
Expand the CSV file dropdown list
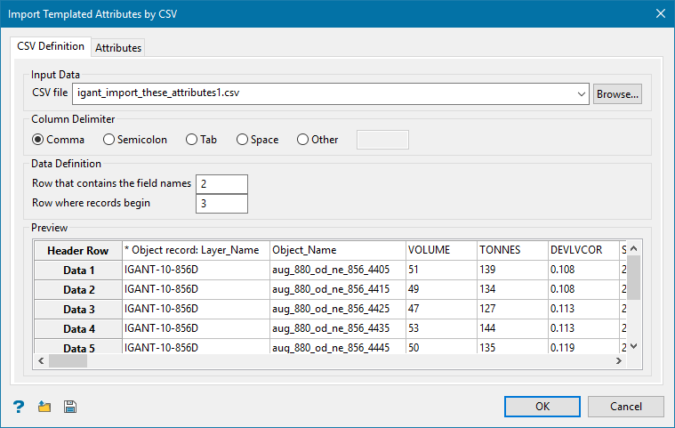pyautogui.click(x=582, y=93)
